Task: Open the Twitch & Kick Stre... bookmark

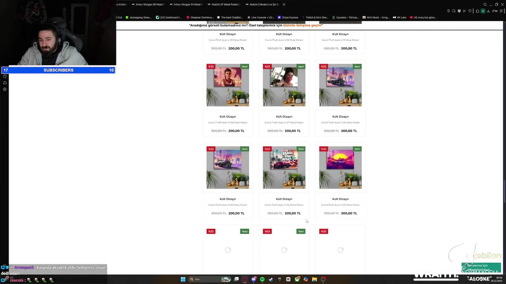Action: click(x=315, y=17)
